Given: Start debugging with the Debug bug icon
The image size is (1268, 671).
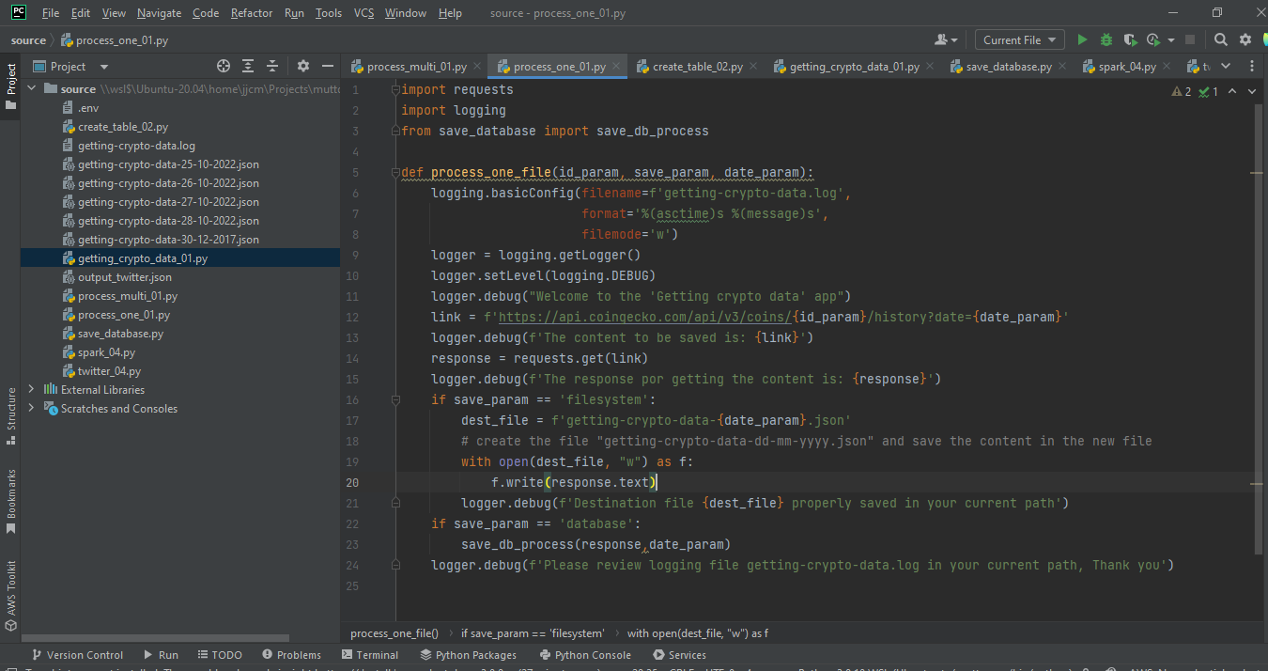Looking at the screenshot, I should [x=1106, y=39].
